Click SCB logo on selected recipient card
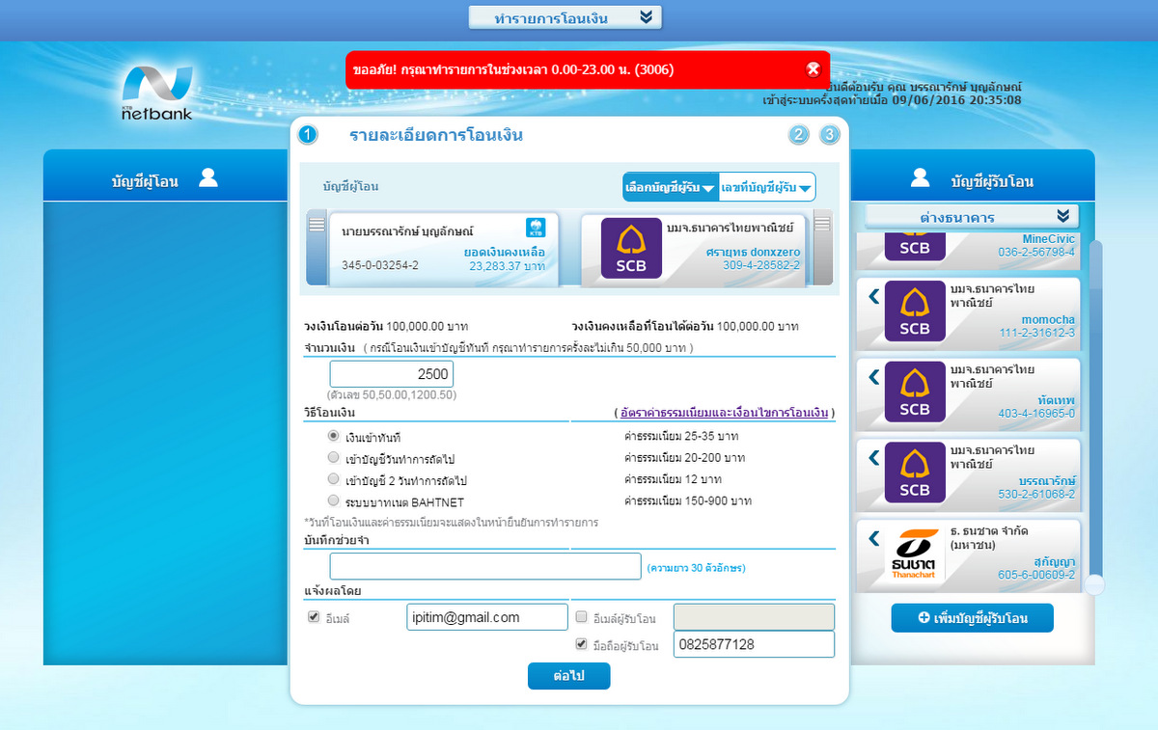Screen dimensions: 1158x730 tap(631, 248)
